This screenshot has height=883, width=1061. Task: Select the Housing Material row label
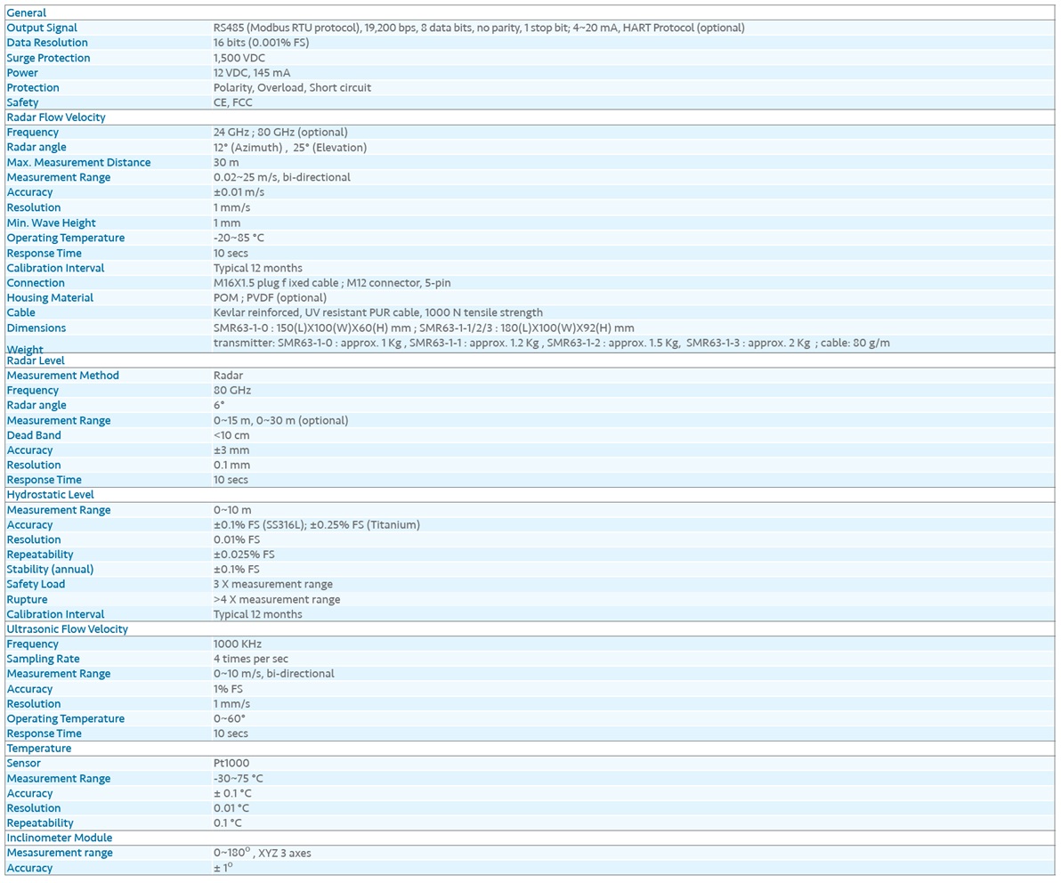(50, 297)
